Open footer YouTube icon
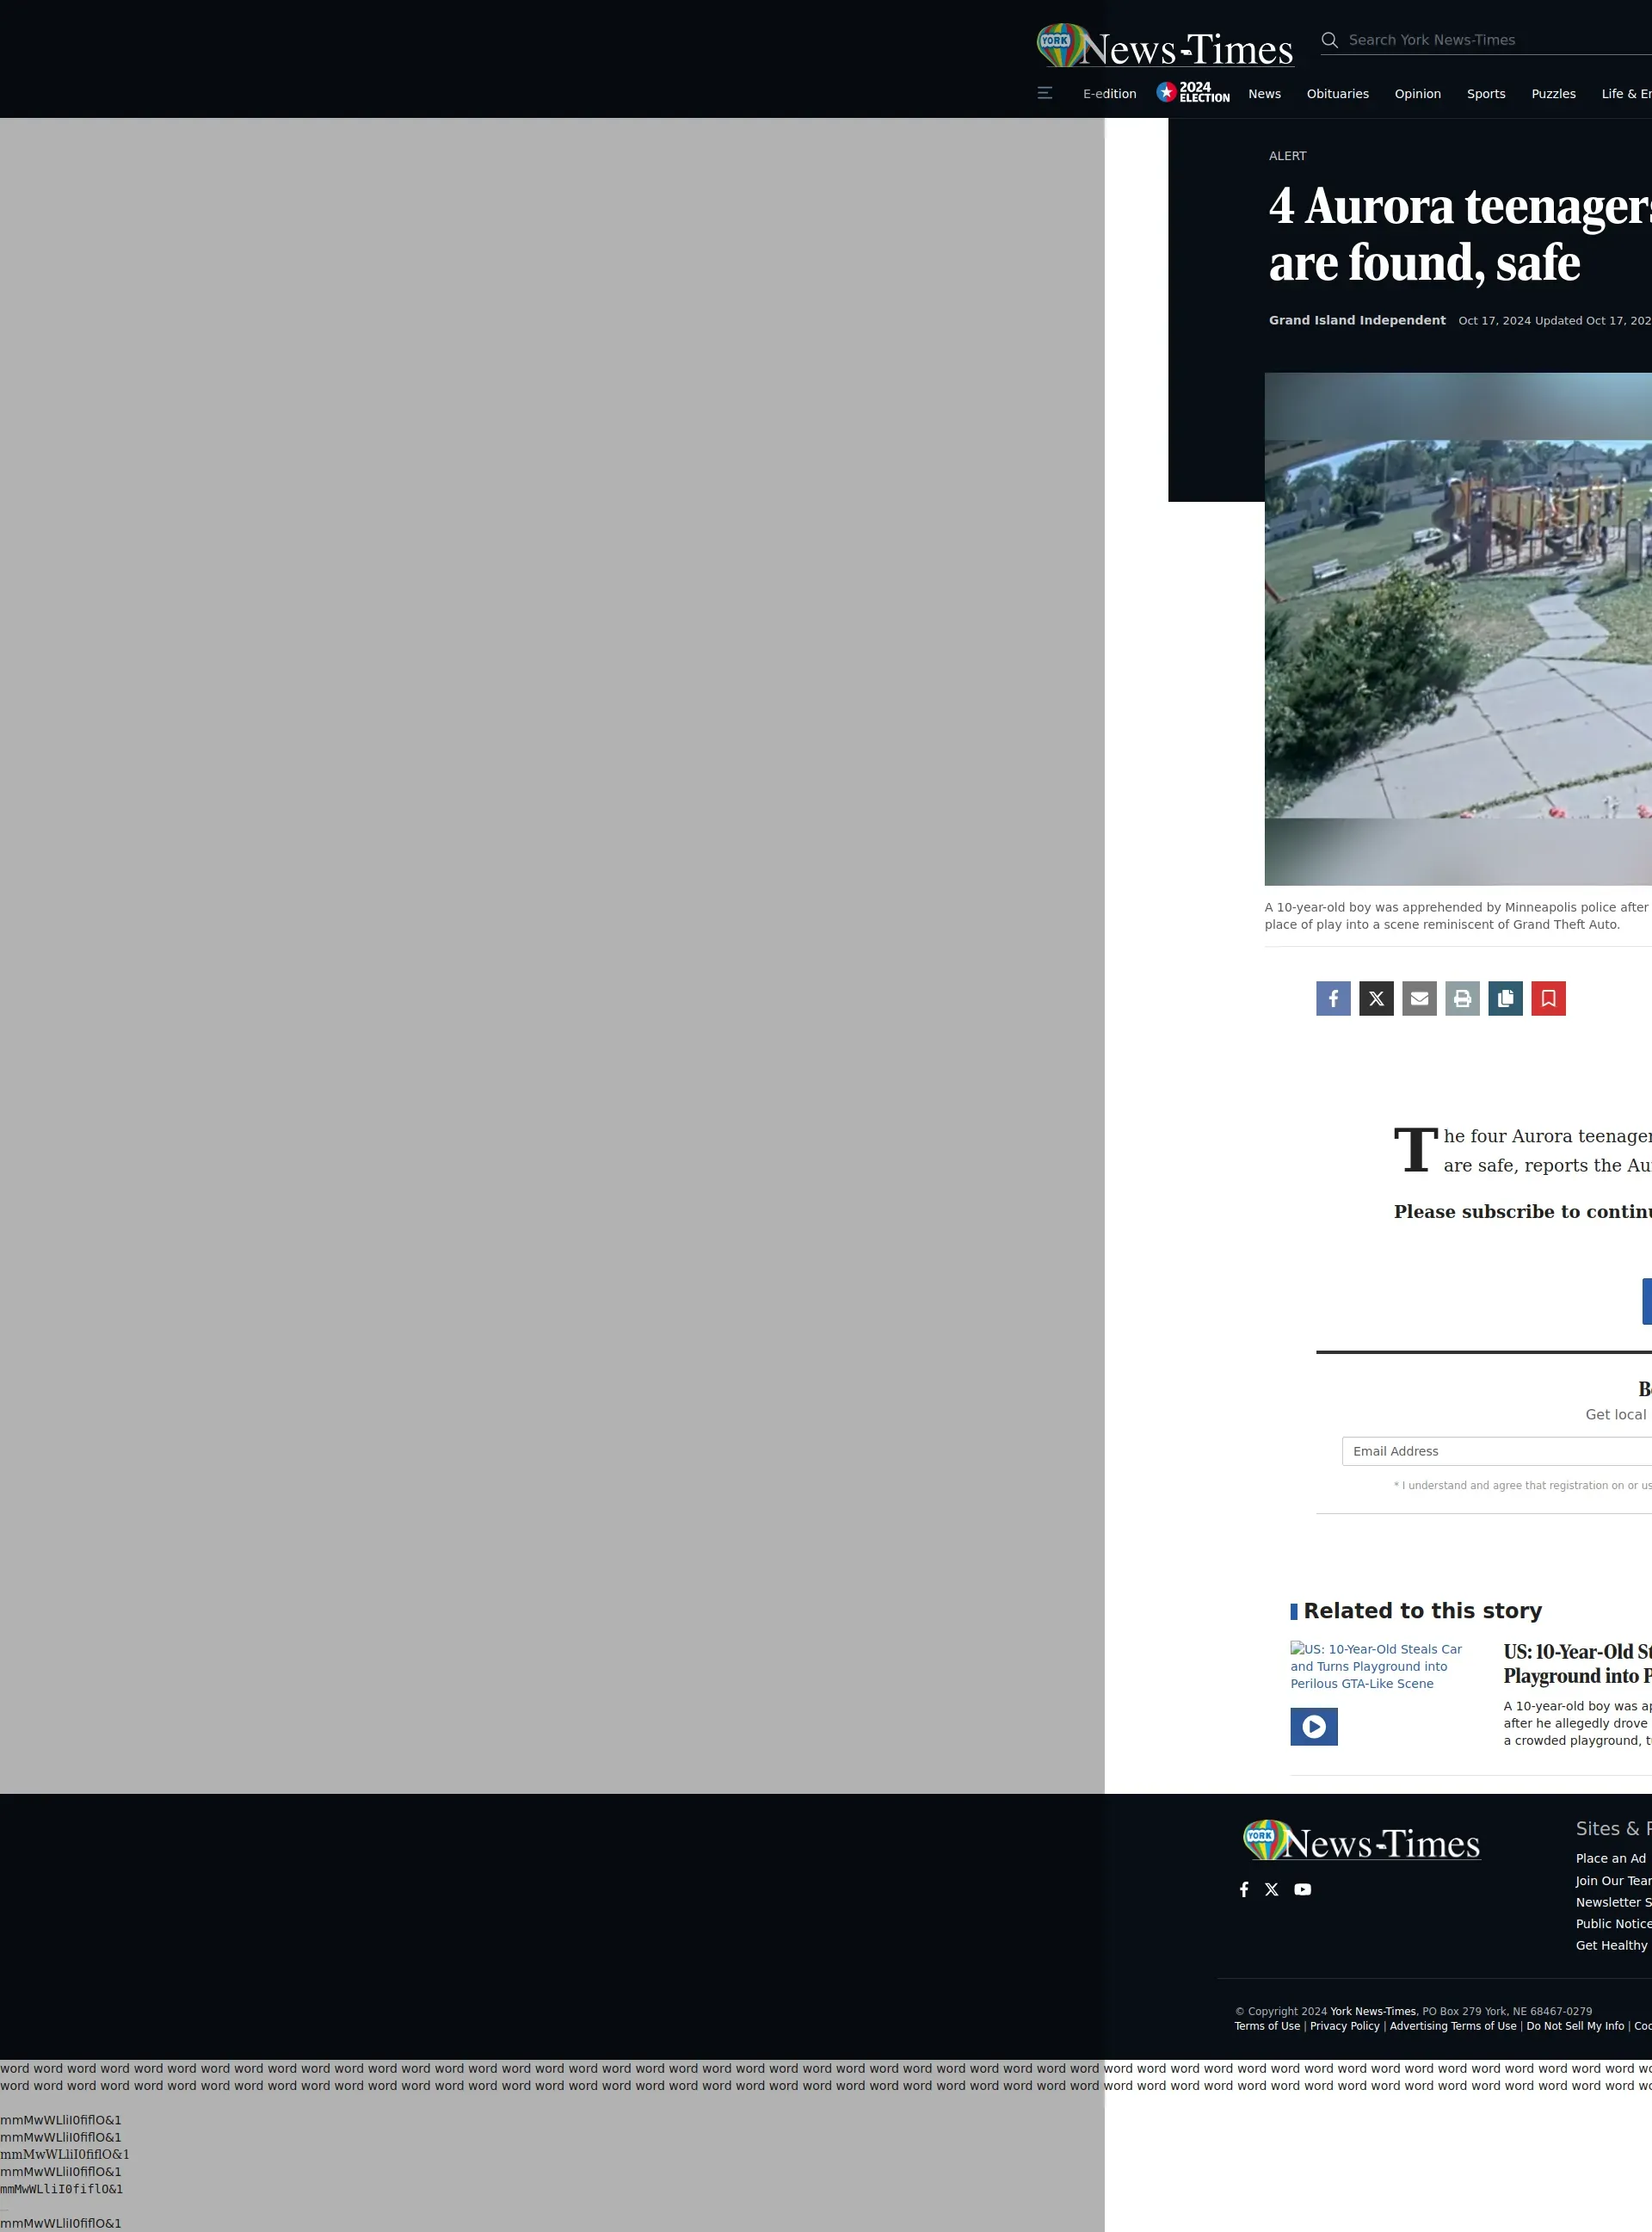Screen dimensions: 1652x2232 [x=1302, y=1889]
